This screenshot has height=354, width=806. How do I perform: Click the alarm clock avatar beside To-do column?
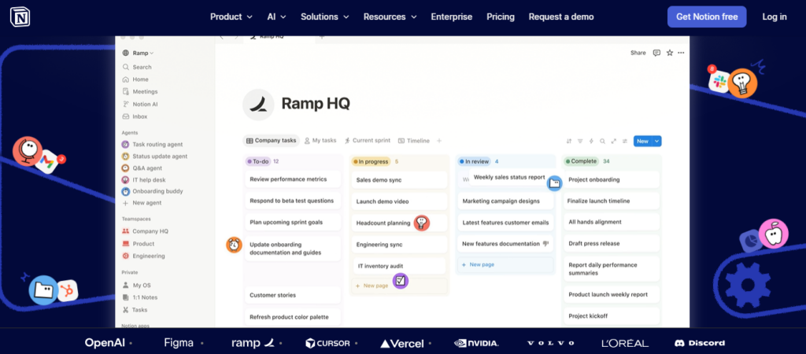click(234, 245)
